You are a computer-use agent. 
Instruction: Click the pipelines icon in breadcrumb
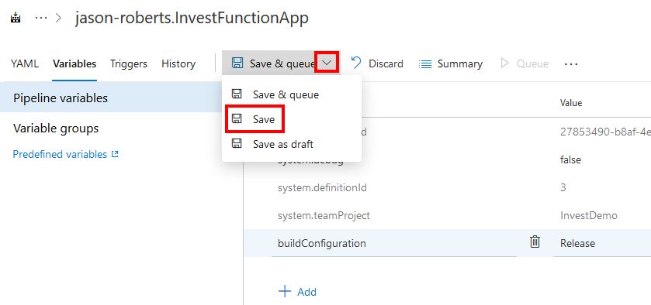click(16, 19)
